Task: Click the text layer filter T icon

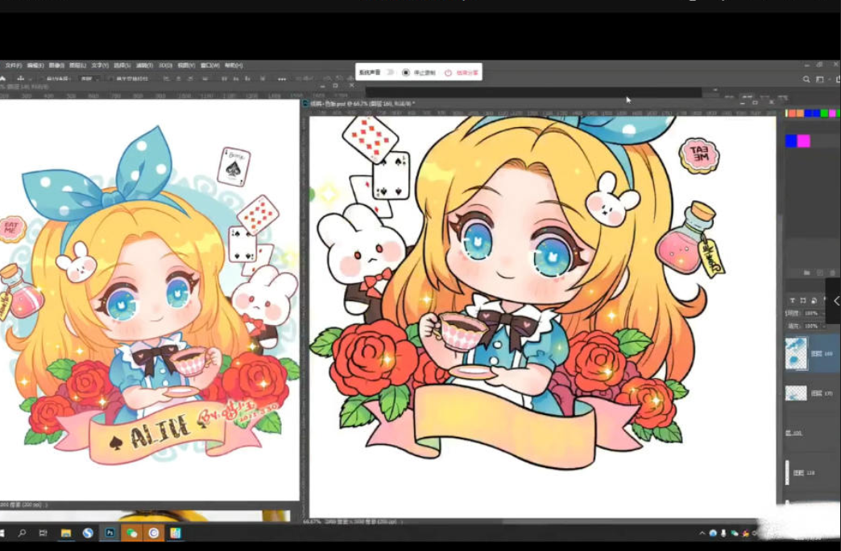Action: tap(792, 300)
